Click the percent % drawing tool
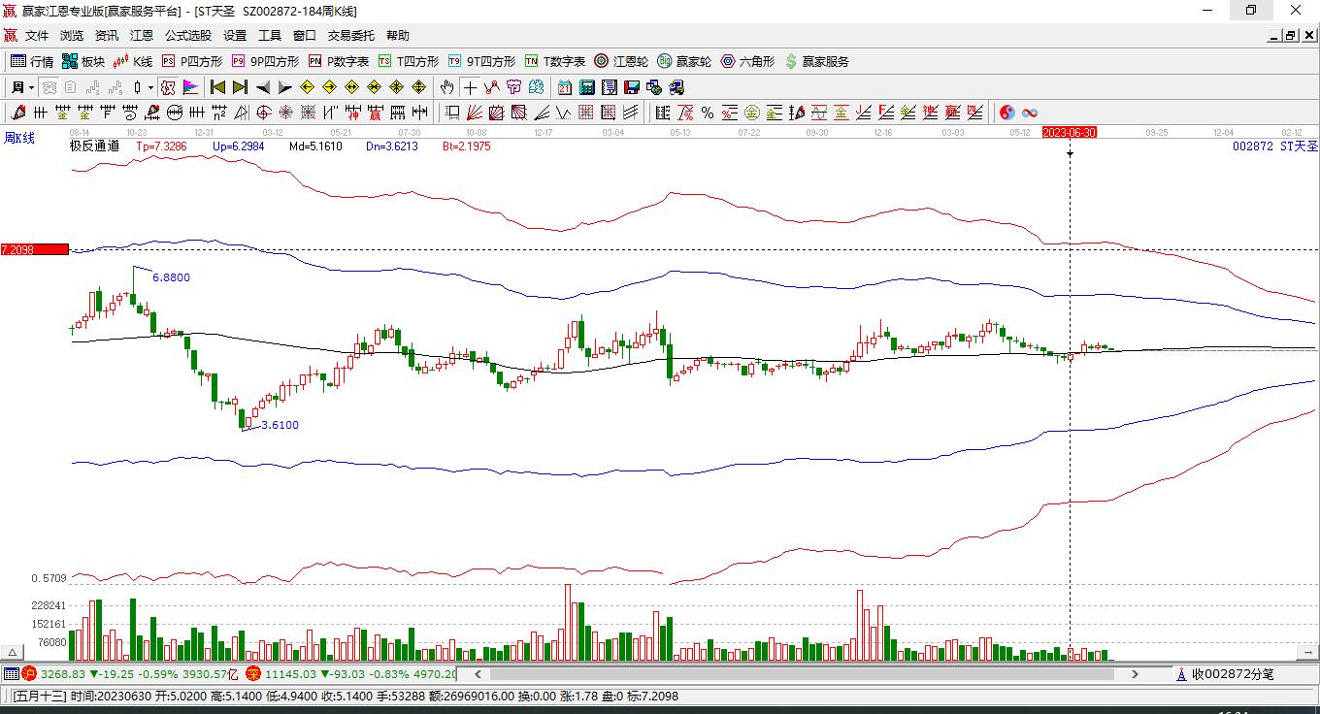Screen dimensions: 1320x714 [708, 113]
